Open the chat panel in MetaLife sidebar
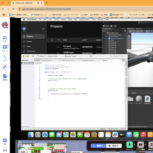Viewport: 153px width, 153px height. coord(5,49)
